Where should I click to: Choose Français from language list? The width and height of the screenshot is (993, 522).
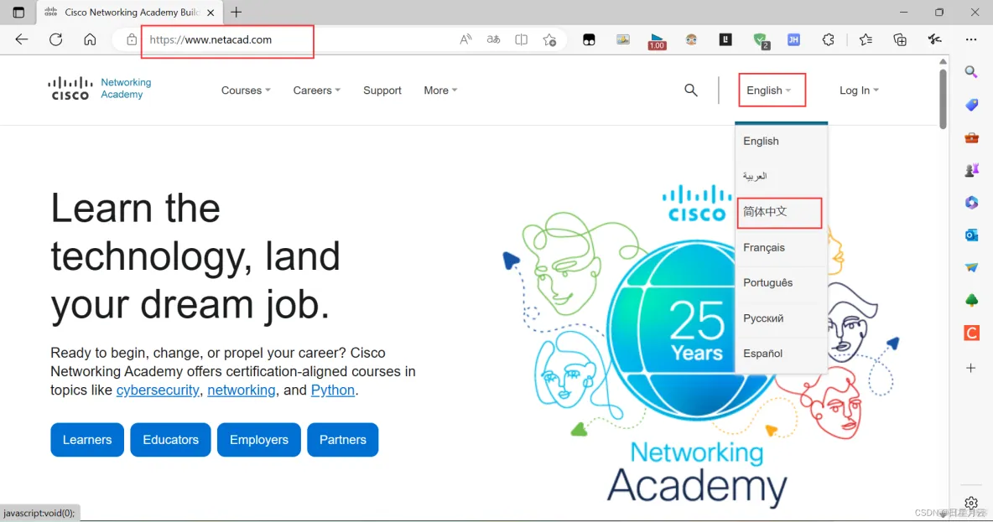pyautogui.click(x=781, y=247)
